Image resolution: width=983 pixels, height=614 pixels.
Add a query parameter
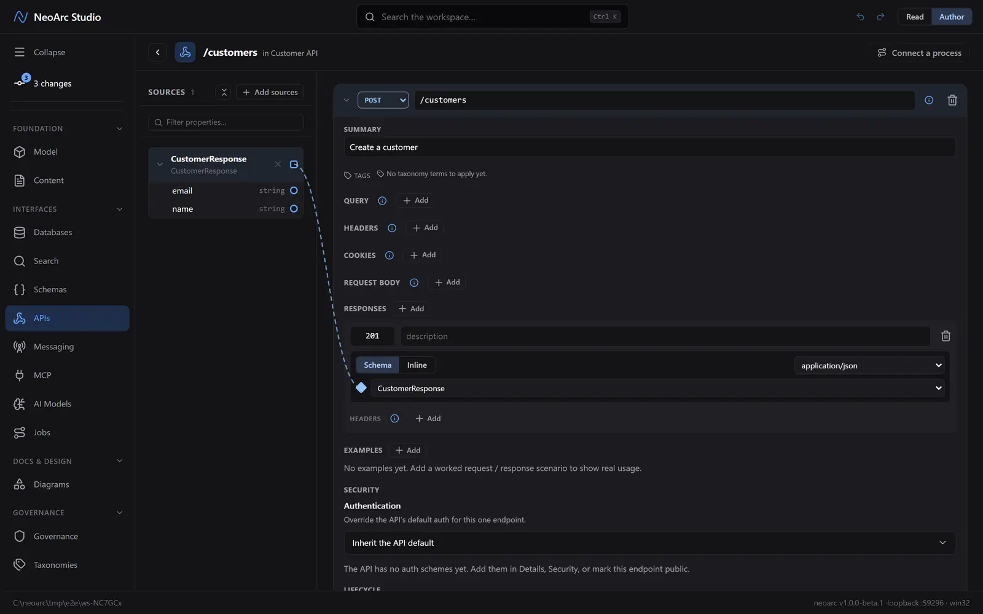pyautogui.click(x=416, y=200)
